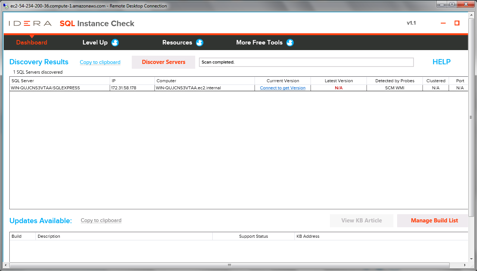Screen dimensions: 477x271
Task: Click the globe icon next to Level Up
Action: point(115,43)
